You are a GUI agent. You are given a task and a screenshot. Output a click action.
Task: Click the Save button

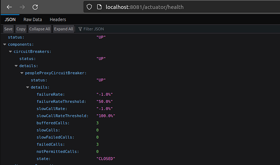click(8, 29)
